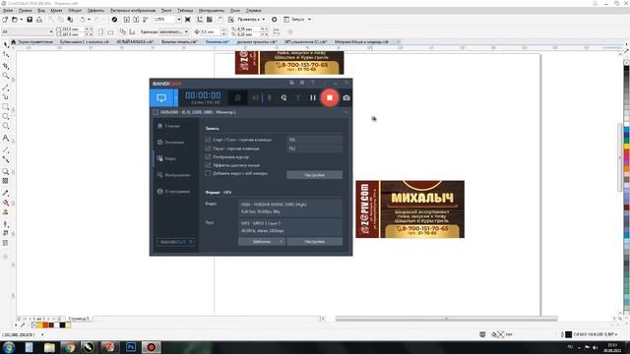
Task: Toggle Bandicam microphone icon
Action: pyautogui.click(x=269, y=98)
